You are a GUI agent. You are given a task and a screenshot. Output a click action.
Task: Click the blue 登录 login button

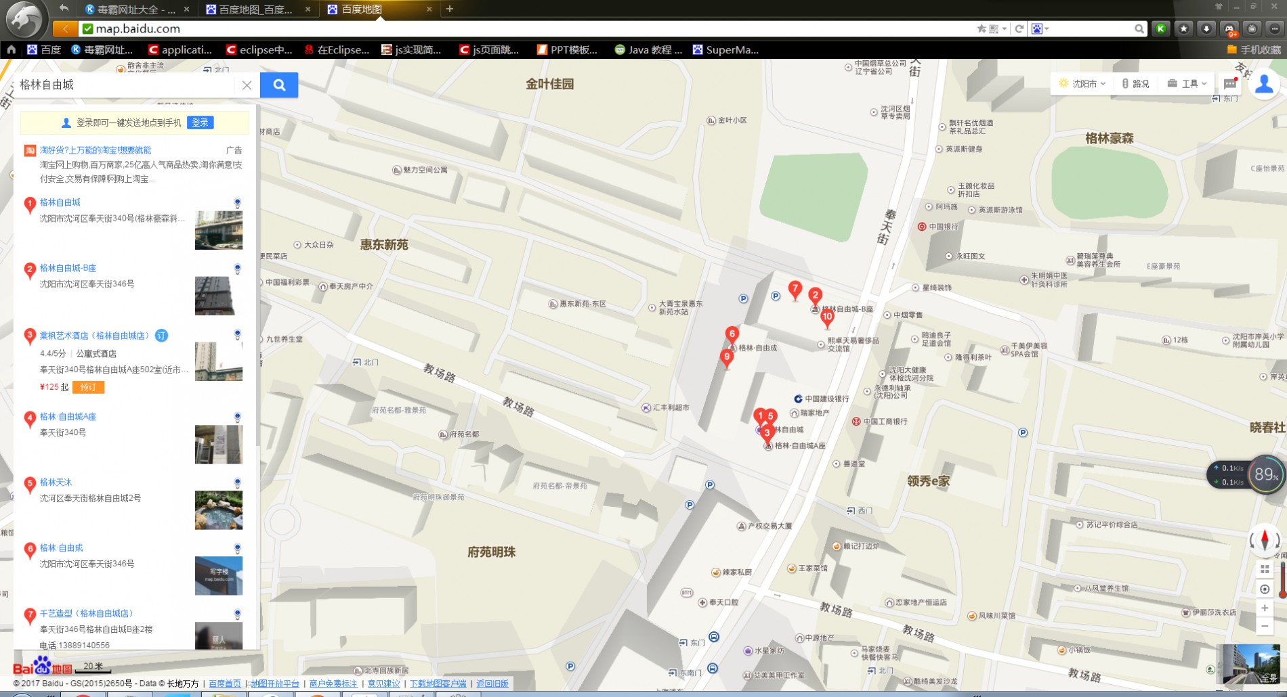coord(201,122)
